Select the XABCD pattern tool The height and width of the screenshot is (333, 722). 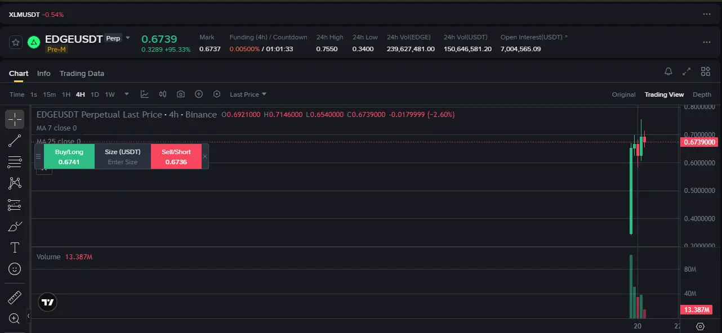click(15, 183)
